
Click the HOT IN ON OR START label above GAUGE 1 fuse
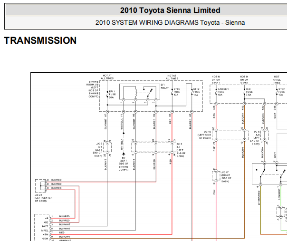(216, 80)
